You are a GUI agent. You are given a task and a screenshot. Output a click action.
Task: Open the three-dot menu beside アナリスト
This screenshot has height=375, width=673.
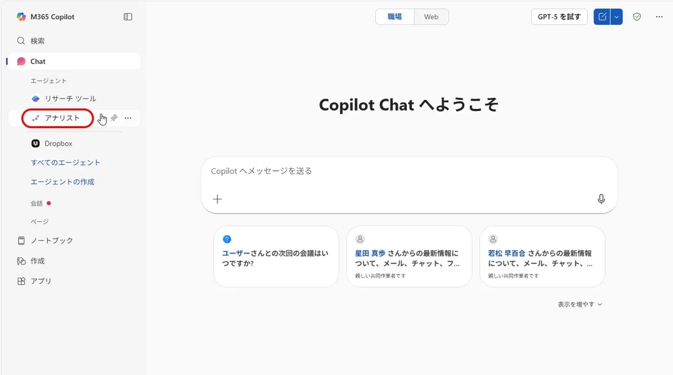[128, 118]
